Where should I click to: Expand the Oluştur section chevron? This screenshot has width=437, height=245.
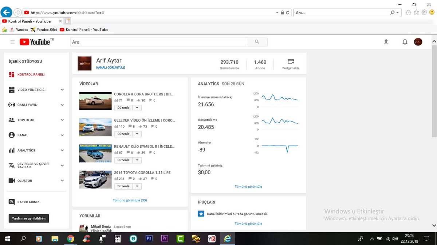pos(62,181)
